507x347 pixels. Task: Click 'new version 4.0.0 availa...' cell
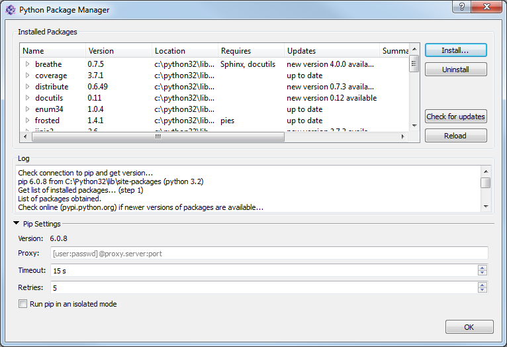(330, 64)
